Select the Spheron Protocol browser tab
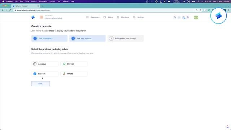Viewport: 231px width, 130px height. pos(26,6)
